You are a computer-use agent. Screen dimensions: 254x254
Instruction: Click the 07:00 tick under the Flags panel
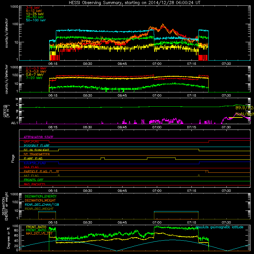coord(157,191)
